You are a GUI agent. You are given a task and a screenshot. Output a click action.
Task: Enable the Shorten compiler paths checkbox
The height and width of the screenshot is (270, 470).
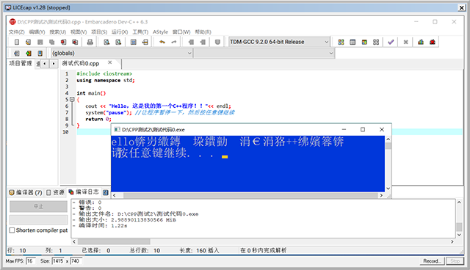12,230
